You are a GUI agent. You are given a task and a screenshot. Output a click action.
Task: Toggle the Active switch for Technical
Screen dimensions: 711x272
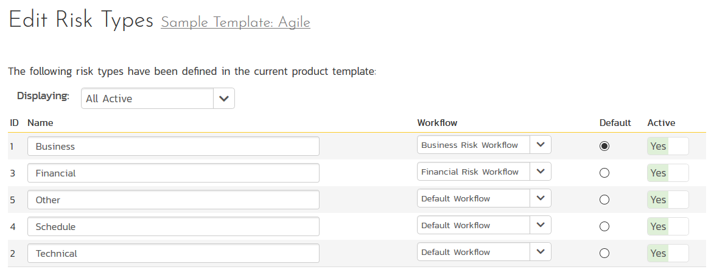668,253
